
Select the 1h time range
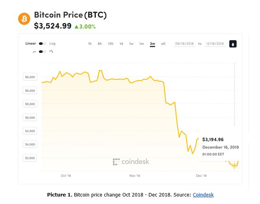coord(90,43)
